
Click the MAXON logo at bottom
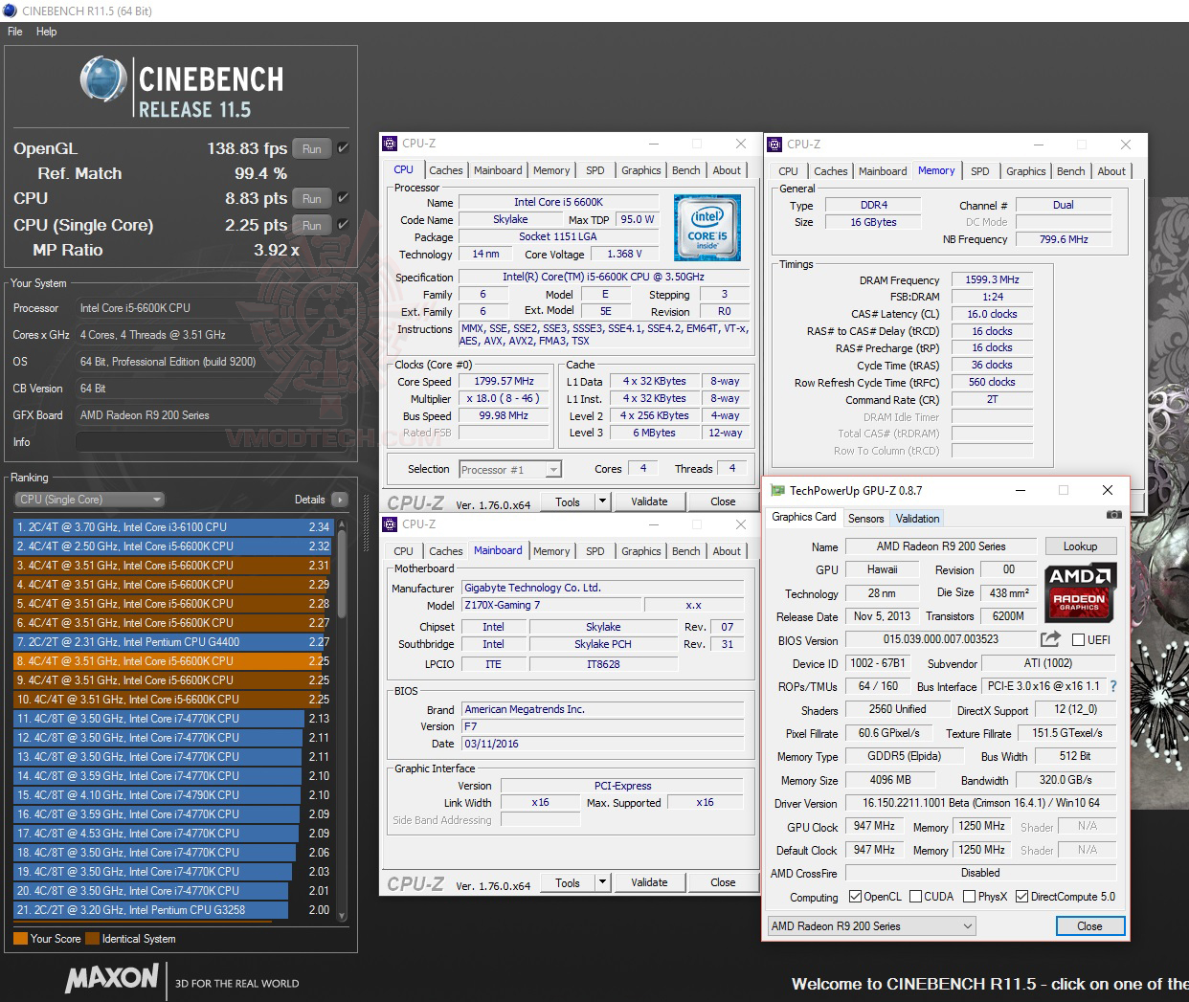click(x=112, y=979)
